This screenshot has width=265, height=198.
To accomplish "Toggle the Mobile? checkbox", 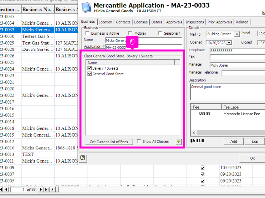I will [130, 33].
